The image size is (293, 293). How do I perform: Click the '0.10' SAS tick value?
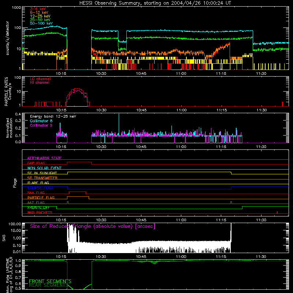tap(17, 245)
